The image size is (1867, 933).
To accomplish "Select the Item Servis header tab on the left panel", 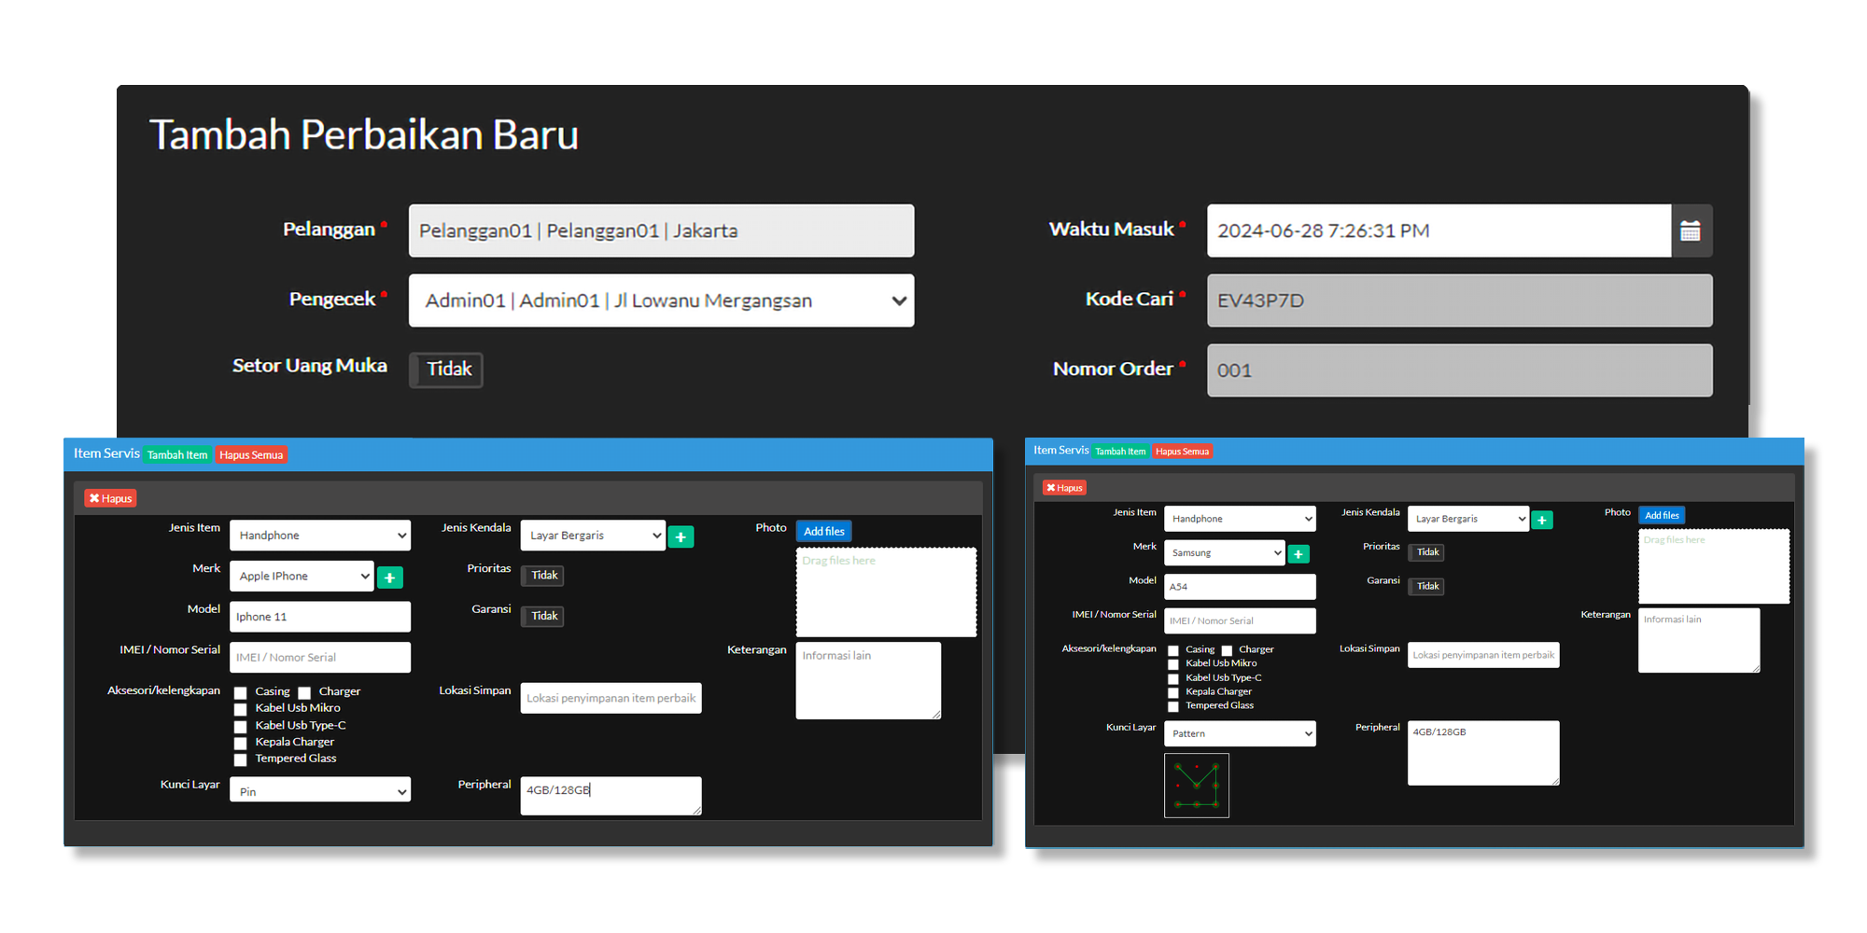I will [105, 453].
